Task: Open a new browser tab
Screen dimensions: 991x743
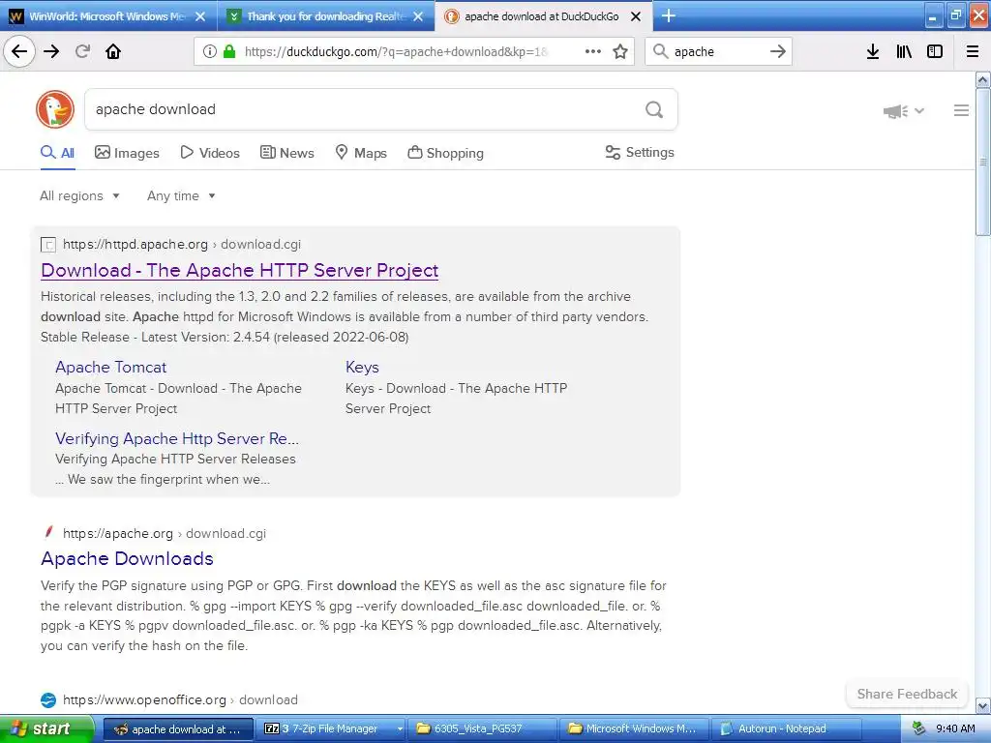Action: 668,15
